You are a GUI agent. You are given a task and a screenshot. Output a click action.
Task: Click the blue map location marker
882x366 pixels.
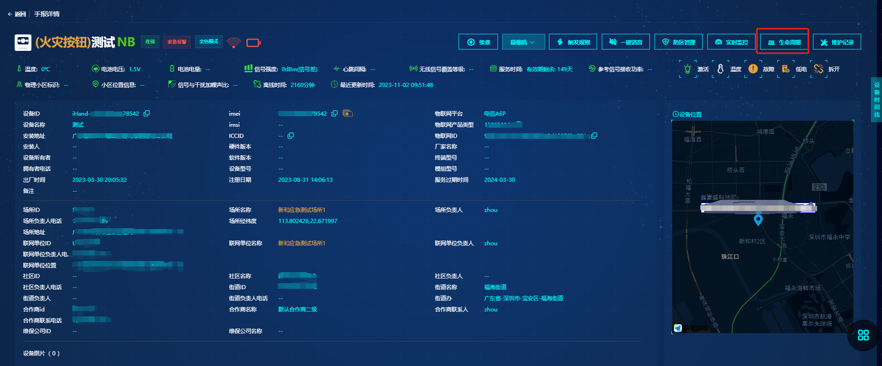click(758, 220)
